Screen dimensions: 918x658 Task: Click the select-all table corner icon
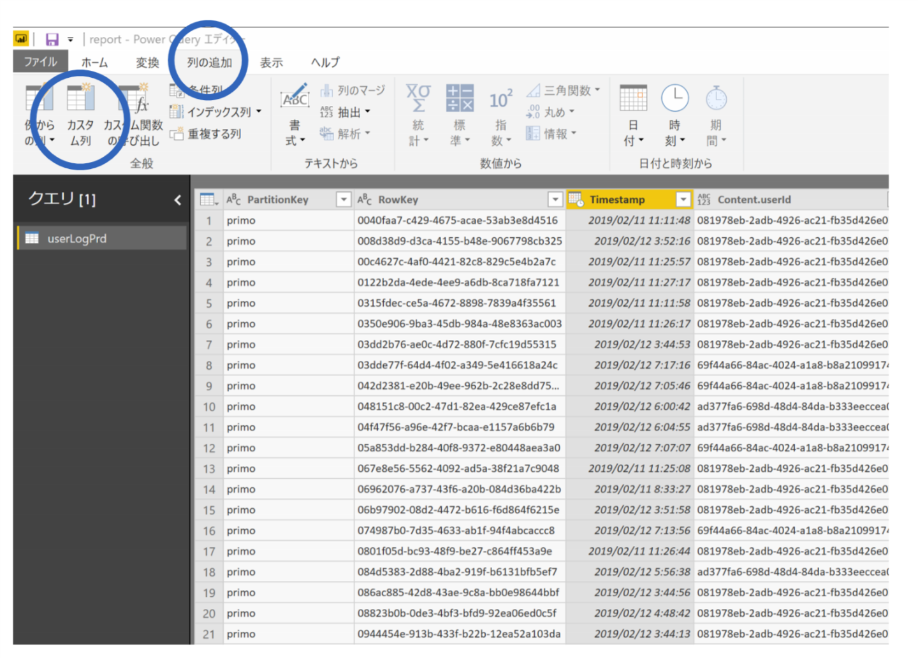[208, 199]
